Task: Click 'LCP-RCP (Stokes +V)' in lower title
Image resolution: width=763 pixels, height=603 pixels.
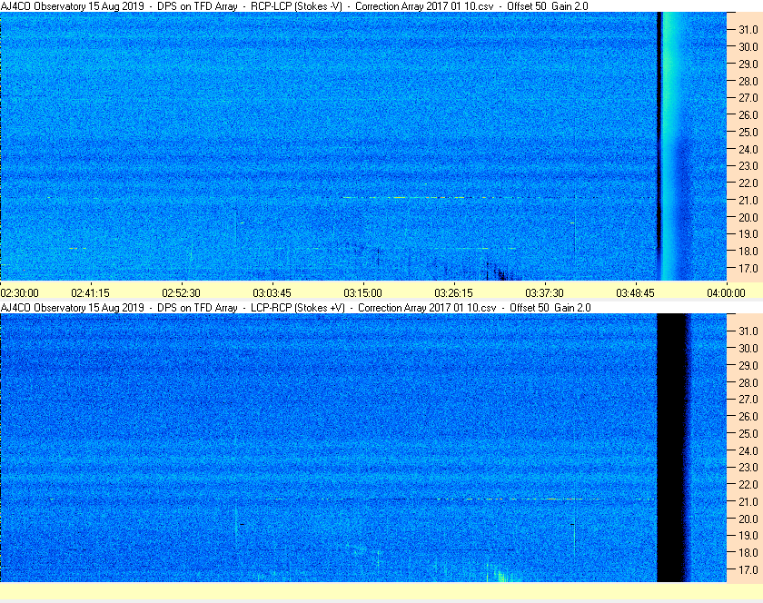Action: point(298,308)
